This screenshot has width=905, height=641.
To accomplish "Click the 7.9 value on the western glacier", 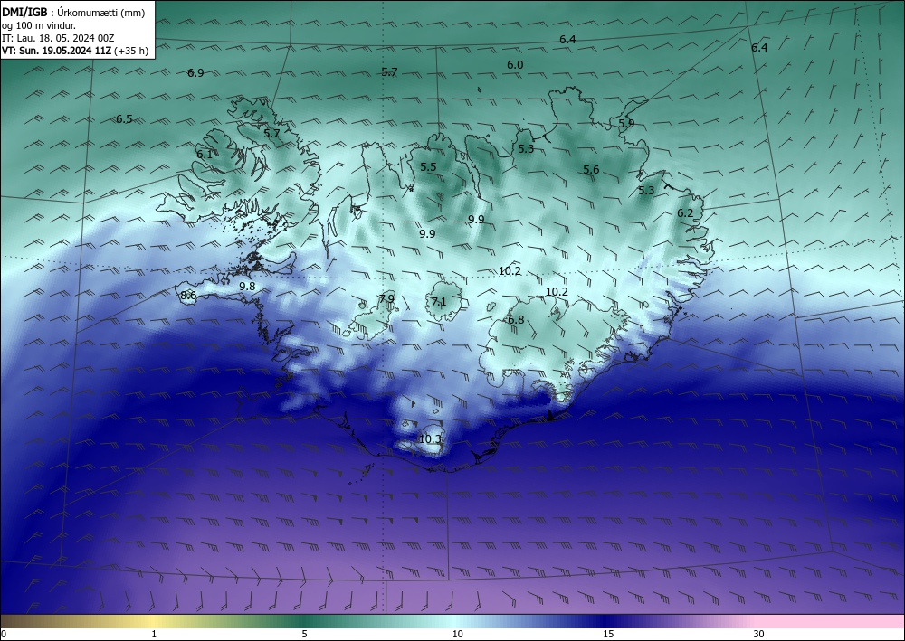I will coord(386,298).
